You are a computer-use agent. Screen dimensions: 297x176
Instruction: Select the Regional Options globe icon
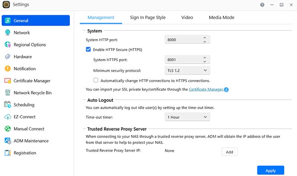[x=7, y=45]
